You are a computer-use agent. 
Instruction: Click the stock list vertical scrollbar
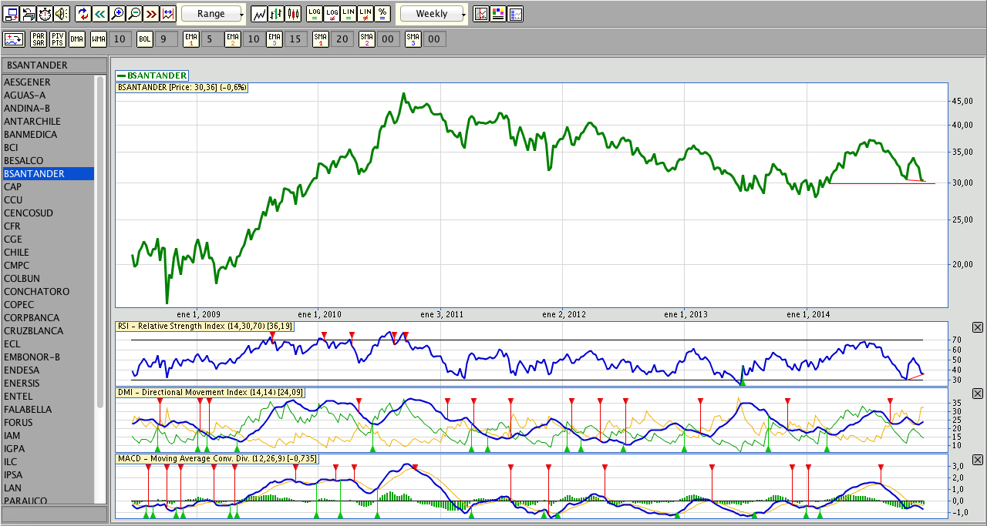click(x=99, y=239)
